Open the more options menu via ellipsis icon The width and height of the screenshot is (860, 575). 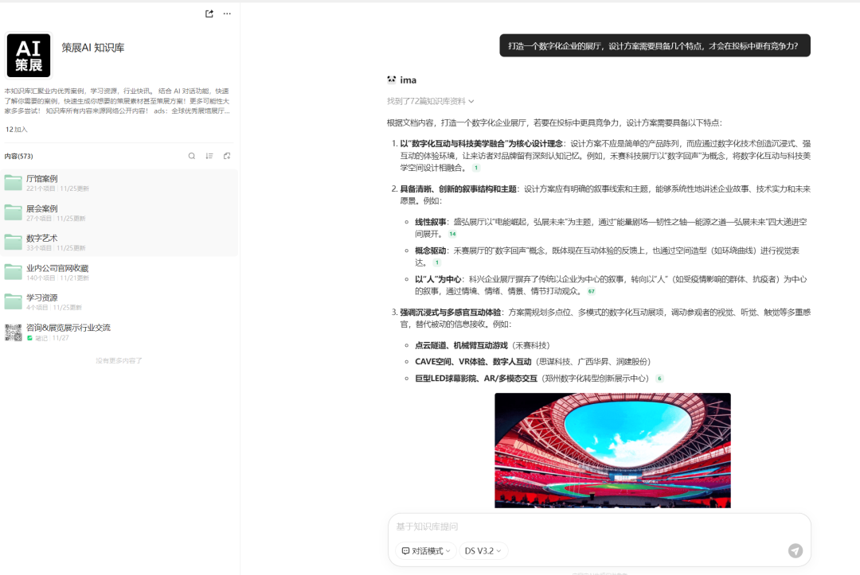tap(227, 14)
